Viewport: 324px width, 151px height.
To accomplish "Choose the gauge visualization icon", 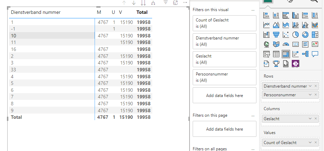I will (286, 44).
